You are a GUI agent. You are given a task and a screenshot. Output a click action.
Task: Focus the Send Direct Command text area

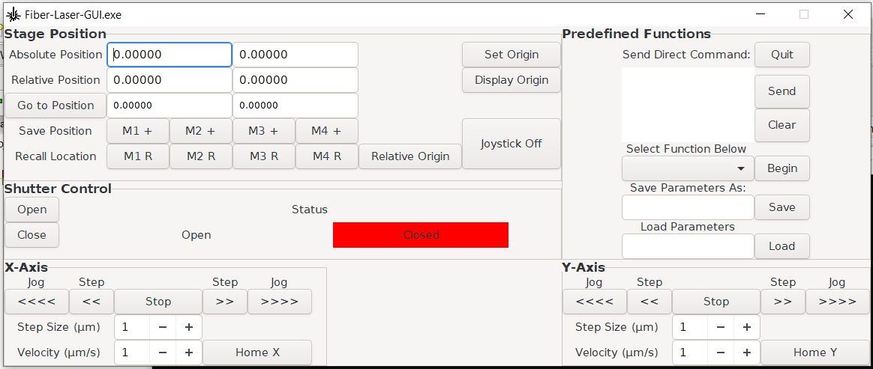pos(687,104)
